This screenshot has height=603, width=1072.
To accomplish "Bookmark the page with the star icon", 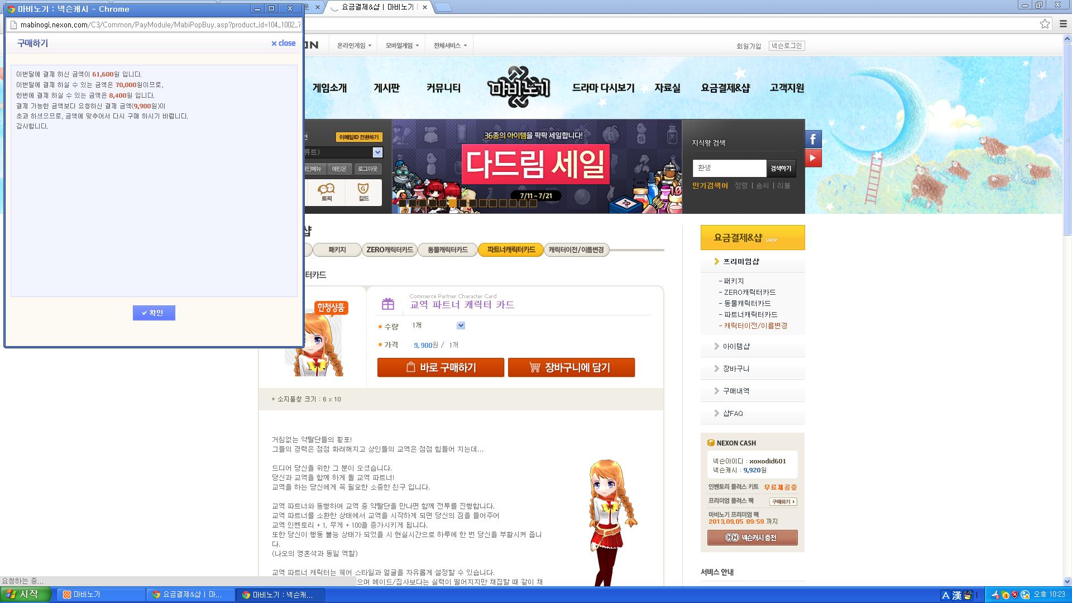I will coord(1045,24).
